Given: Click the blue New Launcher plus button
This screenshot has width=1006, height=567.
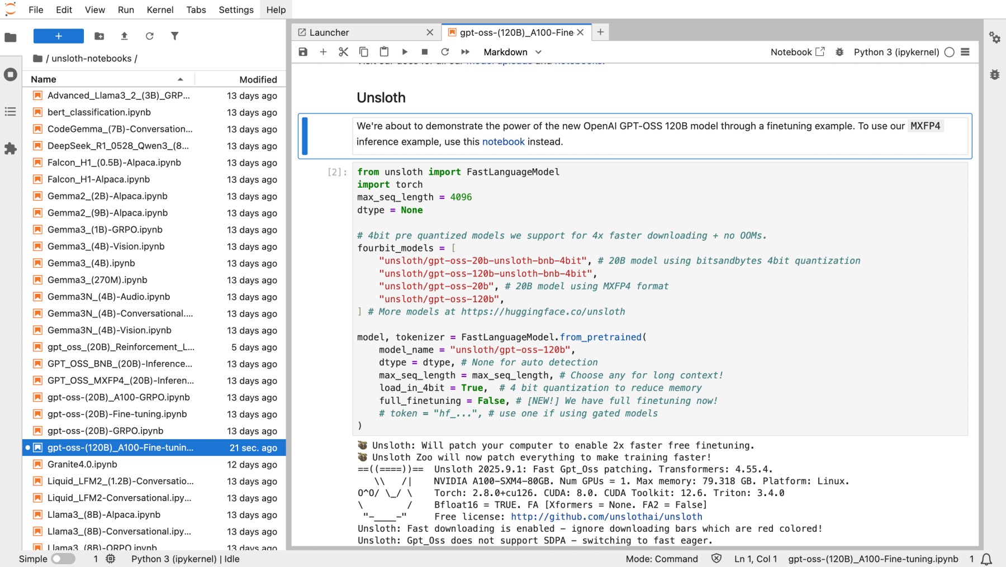Looking at the screenshot, I should 59,36.
